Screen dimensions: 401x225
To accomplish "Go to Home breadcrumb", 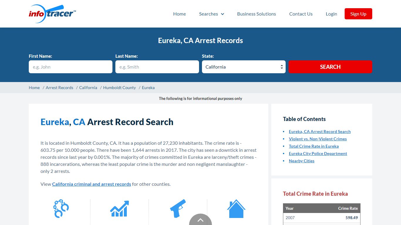I will (x=34, y=88).
